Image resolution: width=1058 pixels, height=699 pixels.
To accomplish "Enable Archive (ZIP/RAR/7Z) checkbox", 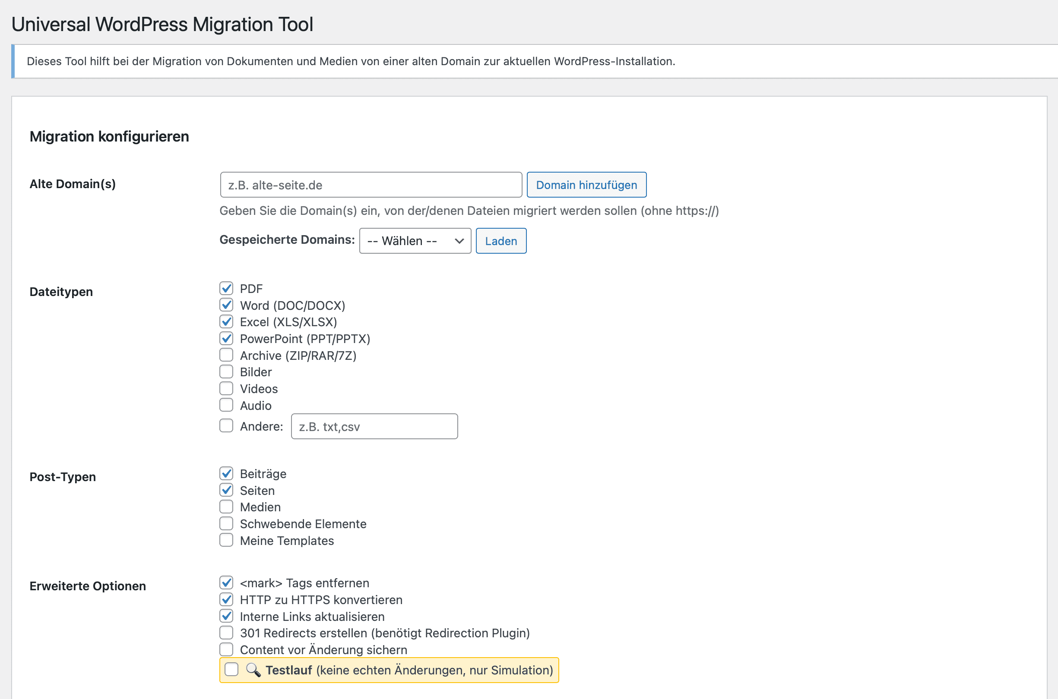I will point(226,355).
